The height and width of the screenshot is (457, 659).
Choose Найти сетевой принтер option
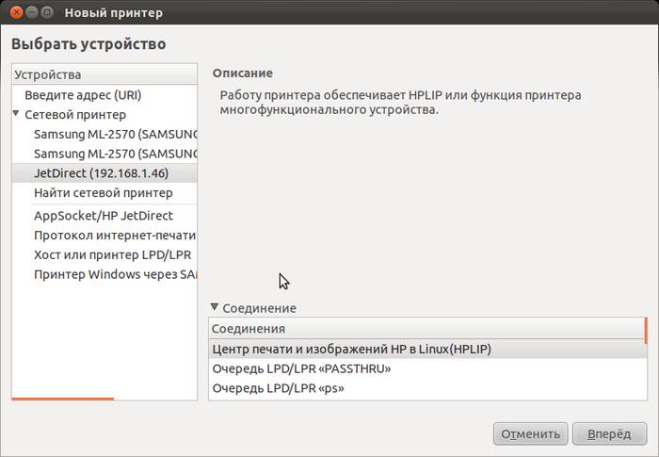[x=104, y=193]
